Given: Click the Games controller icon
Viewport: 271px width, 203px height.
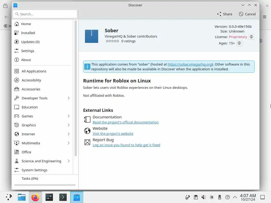Looking at the screenshot, I should (x=17, y=116).
